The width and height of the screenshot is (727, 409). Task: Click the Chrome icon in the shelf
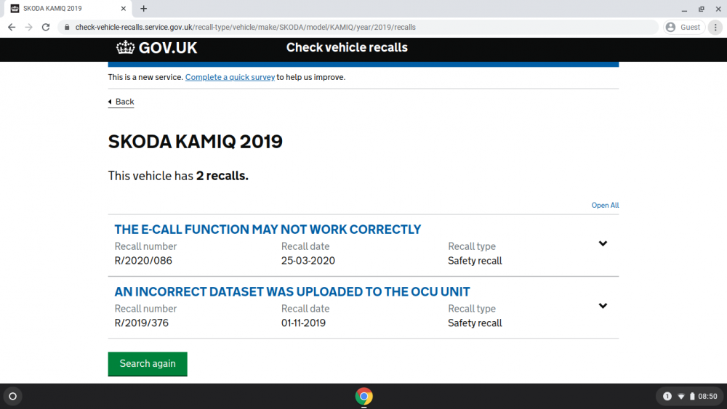point(364,397)
